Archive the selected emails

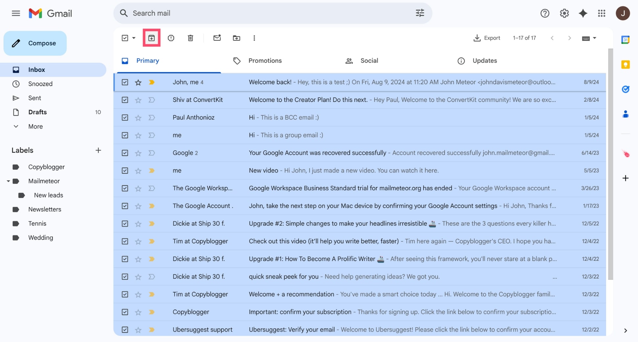click(152, 38)
